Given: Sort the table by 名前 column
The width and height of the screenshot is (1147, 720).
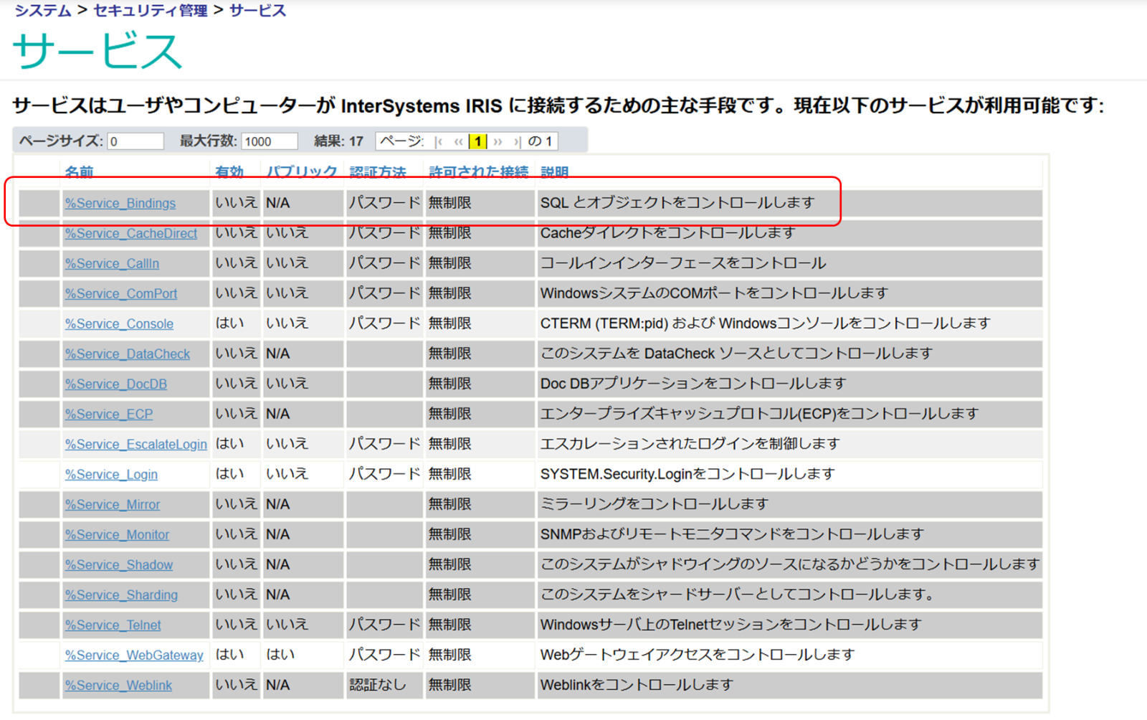Looking at the screenshot, I should click(79, 172).
